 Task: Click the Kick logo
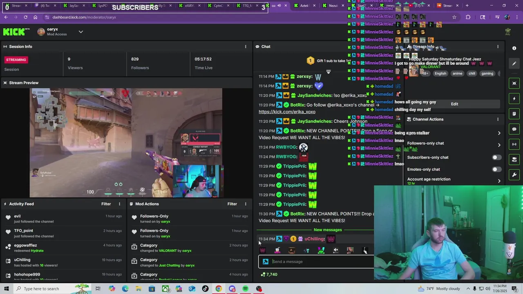click(16, 32)
